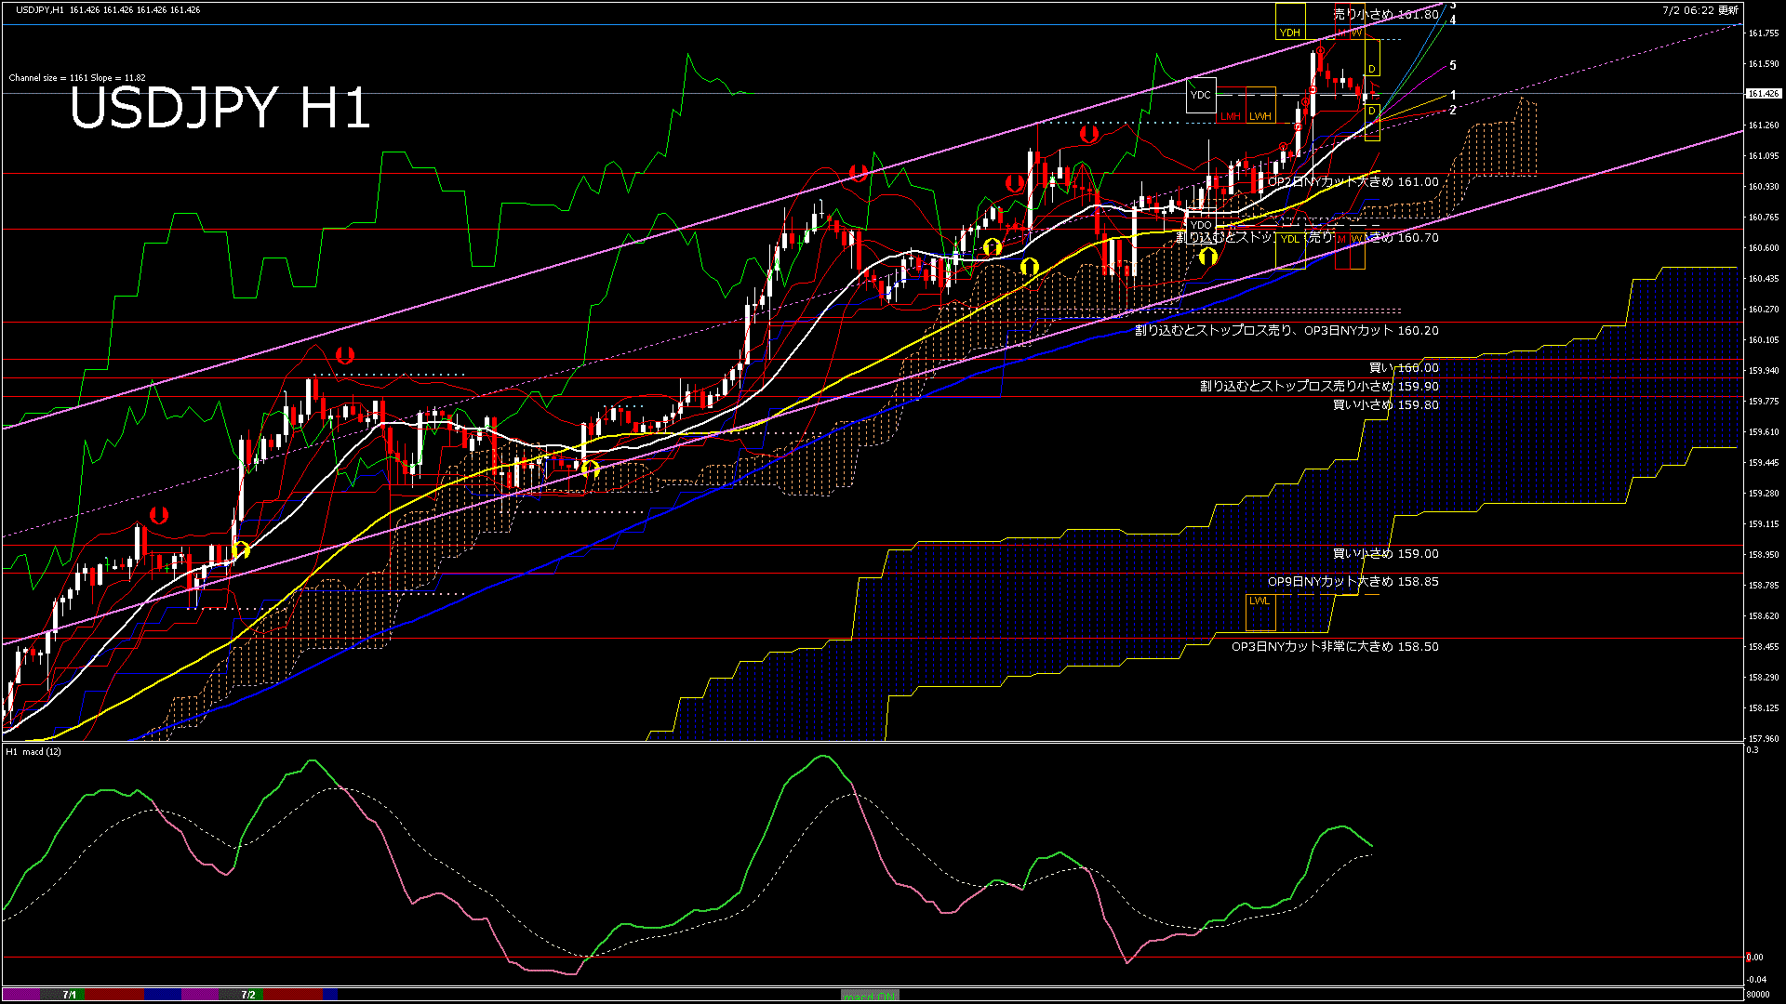Click the 7/2 06:22 更新 timestamp
Image resolution: width=1786 pixels, height=1004 pixels.
(1700, 10)
